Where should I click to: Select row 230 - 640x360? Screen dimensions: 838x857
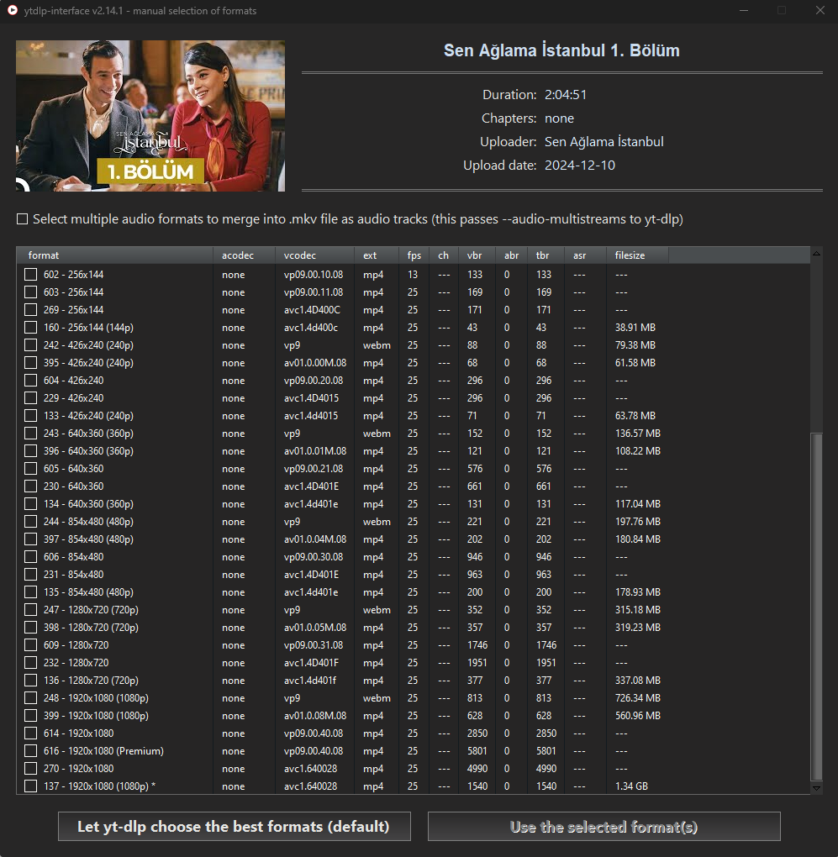413,486
